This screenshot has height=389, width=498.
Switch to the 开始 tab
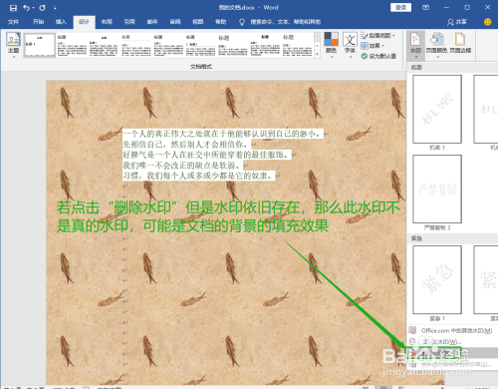point(38,22)
